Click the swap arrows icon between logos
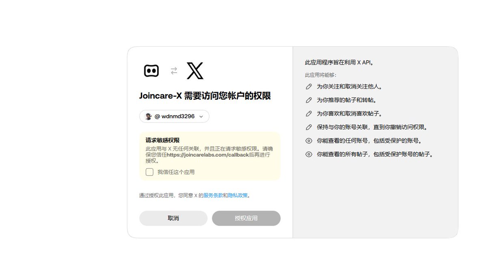This screenshot has height=271, width=487. pyautogui.click(x=174, y=71)
